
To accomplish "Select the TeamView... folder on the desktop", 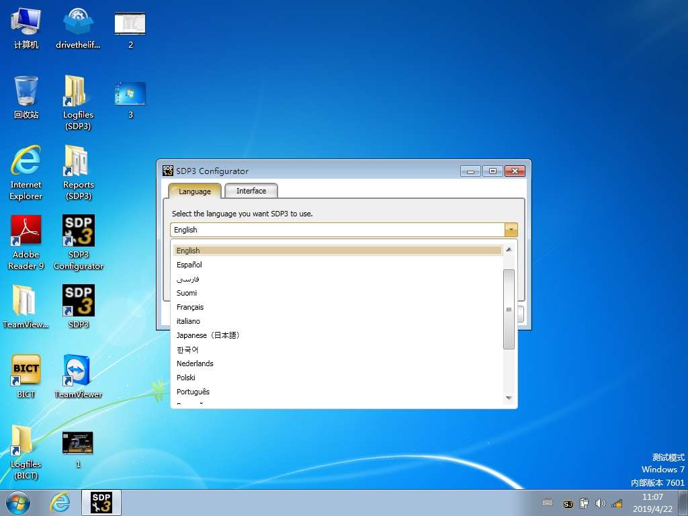I will 26,307.
